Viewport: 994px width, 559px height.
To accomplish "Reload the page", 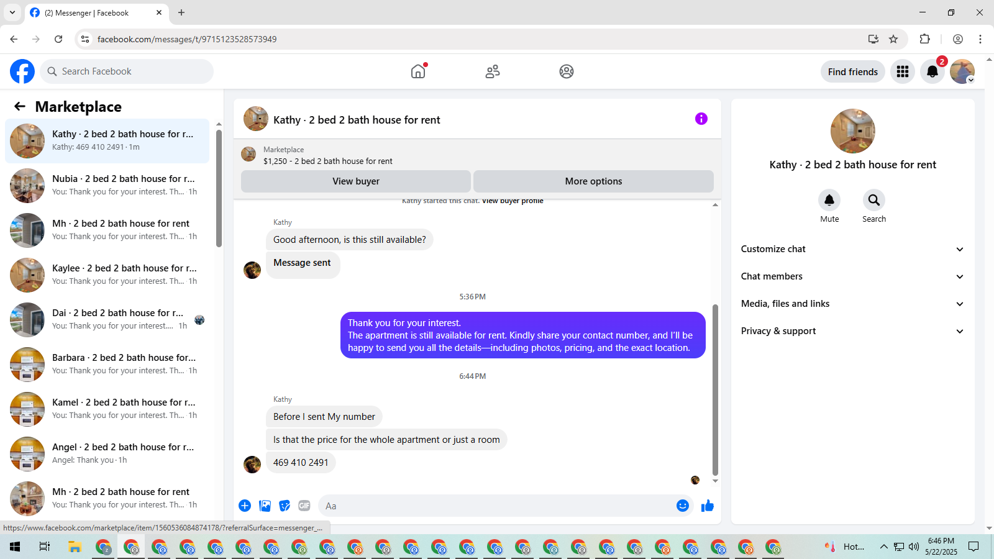I will [58, 39].
